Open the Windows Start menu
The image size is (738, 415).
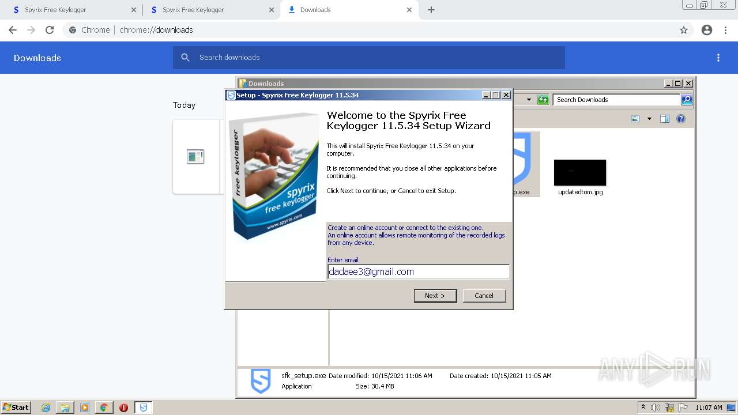(16, 408)
